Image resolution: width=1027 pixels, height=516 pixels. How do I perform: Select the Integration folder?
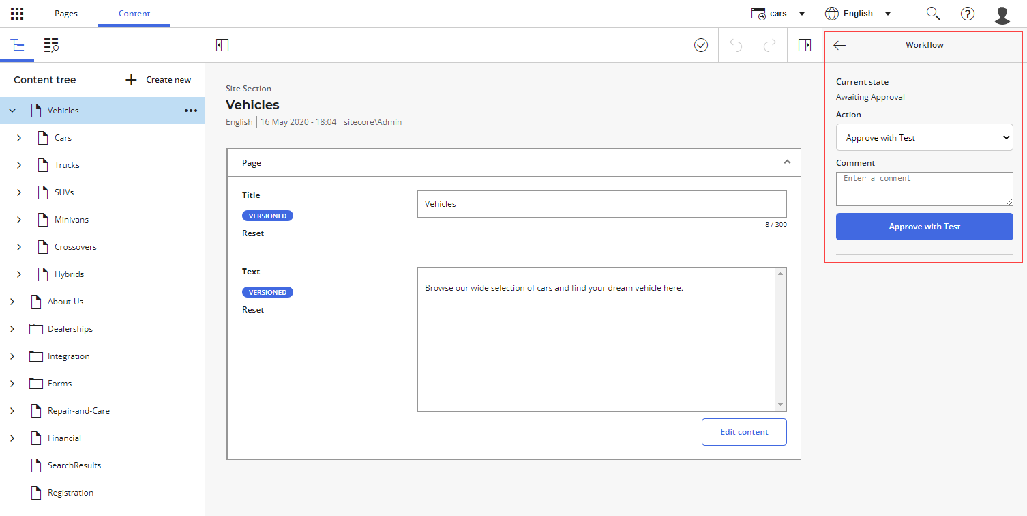68,356
